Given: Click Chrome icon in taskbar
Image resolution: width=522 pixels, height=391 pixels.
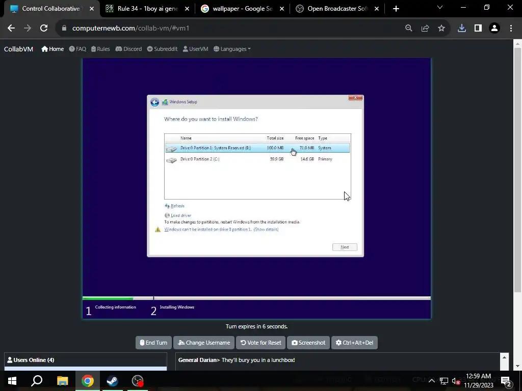Looking at the screenshot, I should point(88,381).
